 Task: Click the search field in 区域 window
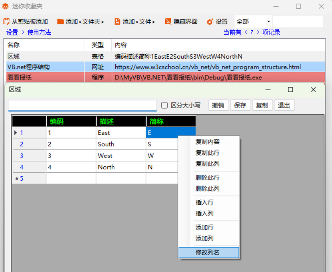[83, 105]
